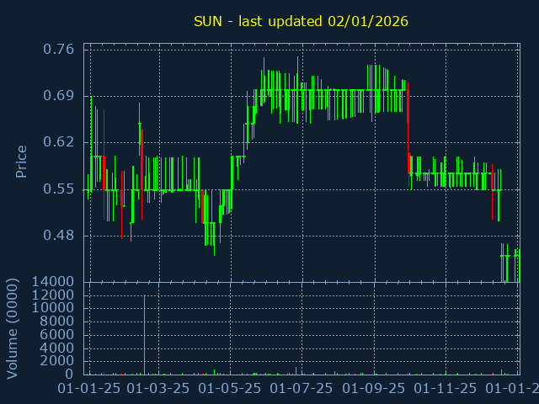
Task: Click the tallest volume spike bar
Action: coord(144,335)
